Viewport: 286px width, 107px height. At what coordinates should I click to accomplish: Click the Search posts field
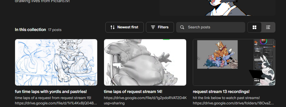click(x=211, y=27)
